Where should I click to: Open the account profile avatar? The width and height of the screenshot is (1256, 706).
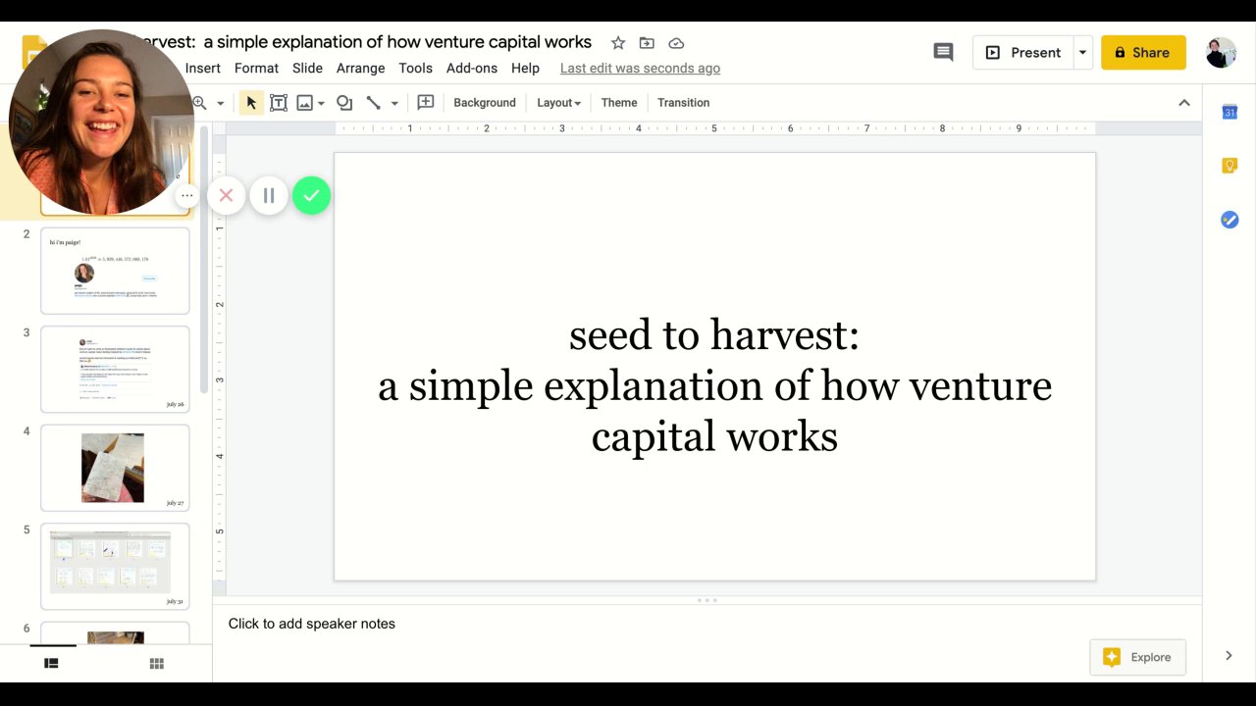[1221, 52]
